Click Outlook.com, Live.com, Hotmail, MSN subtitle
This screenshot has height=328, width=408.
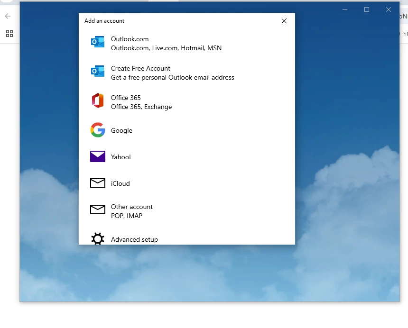[x=166, y=48]
